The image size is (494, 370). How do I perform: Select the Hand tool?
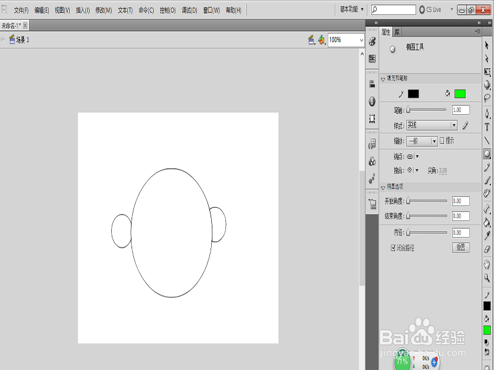(x=487, y=265)
